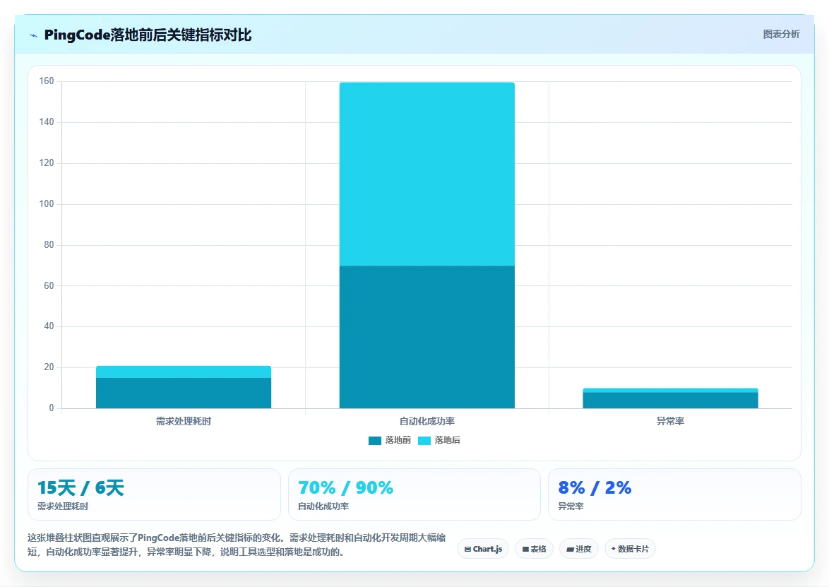
Task: Select the 表格 tag
Action: [x=534, y=549]
